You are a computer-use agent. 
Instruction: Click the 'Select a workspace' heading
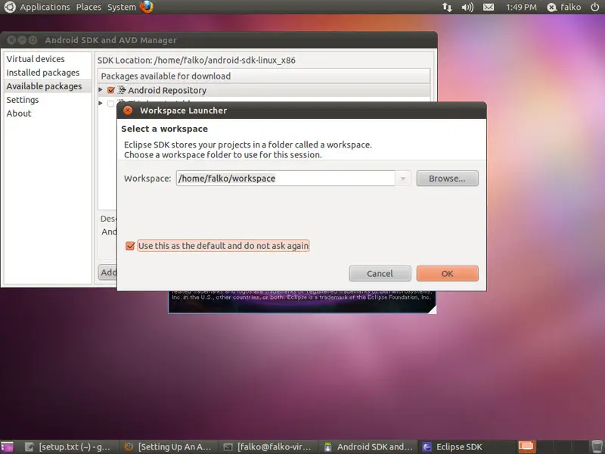tap(164, 129)
